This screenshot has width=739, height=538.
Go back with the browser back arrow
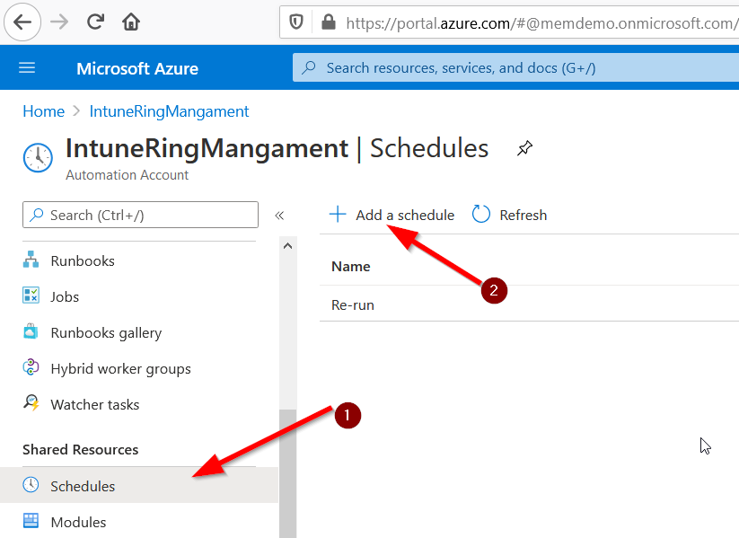click(22, 22)
